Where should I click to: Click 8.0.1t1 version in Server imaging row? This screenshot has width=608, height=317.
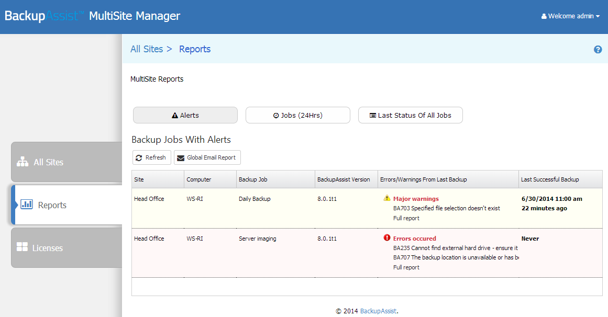327,239
